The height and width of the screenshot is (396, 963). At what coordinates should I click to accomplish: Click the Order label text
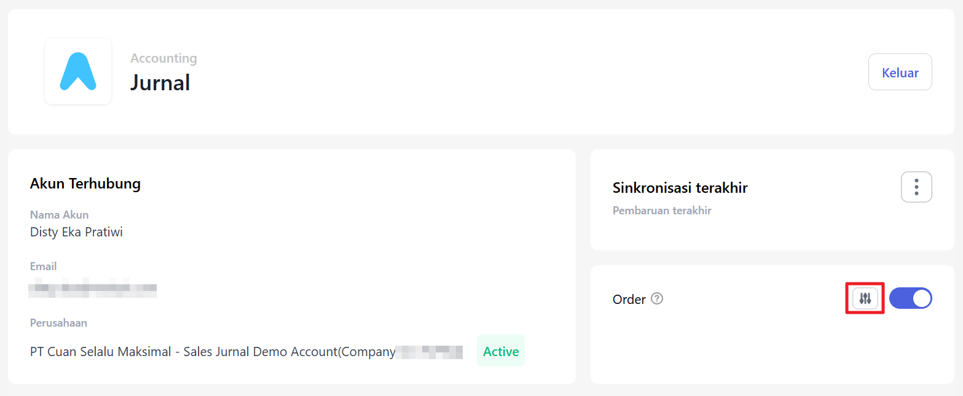pos(629,300)
